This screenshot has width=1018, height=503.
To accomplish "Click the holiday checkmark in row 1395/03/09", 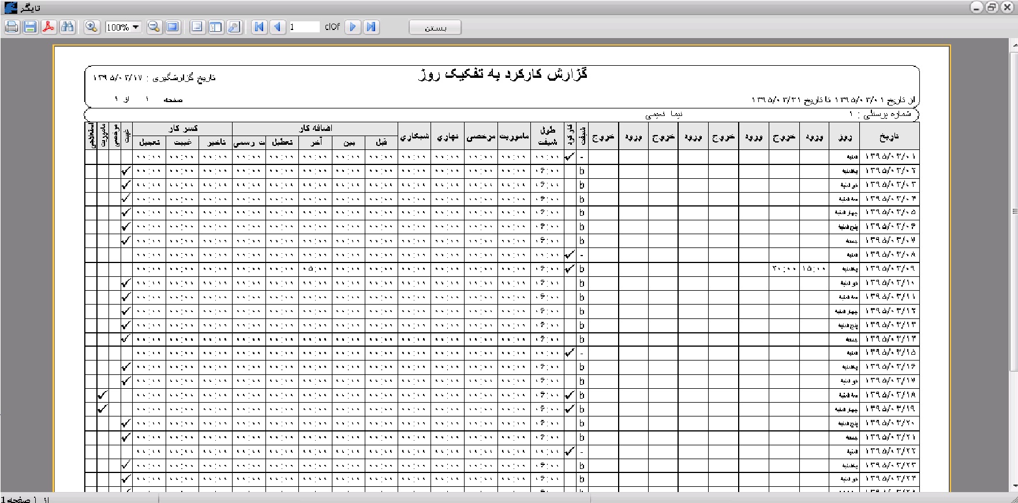I will coord(570,268).
